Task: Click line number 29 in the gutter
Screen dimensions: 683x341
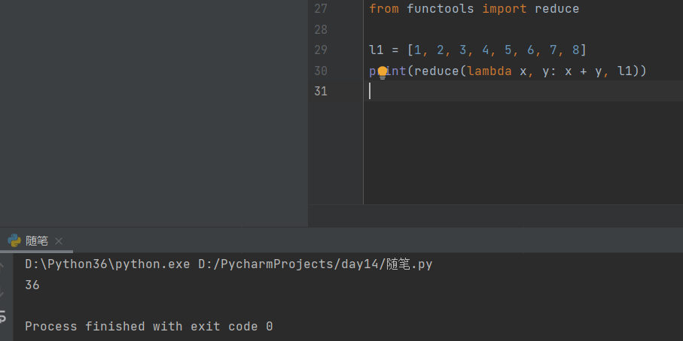Action: [320, 50]
